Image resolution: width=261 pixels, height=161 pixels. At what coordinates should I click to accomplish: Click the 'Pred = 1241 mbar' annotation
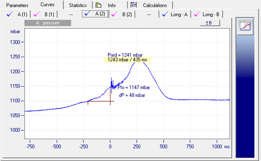(x=125, y=55)
